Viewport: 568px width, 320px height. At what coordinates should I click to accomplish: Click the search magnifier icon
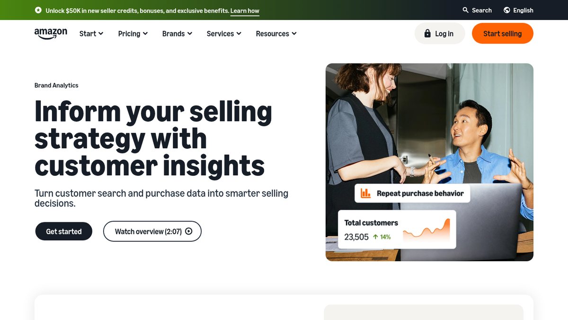tap(466, 10)
